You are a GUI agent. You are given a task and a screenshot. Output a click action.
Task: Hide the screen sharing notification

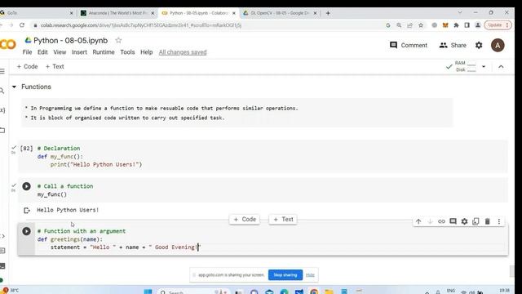pos(310,275)
